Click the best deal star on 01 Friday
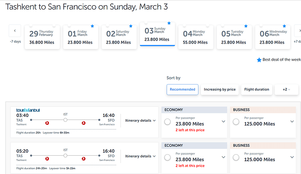This screenshot has width=301, height=174. coord(92,26)
